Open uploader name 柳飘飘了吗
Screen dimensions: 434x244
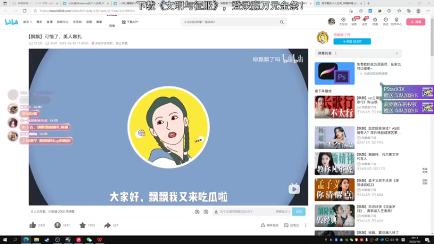coord(342,35)
